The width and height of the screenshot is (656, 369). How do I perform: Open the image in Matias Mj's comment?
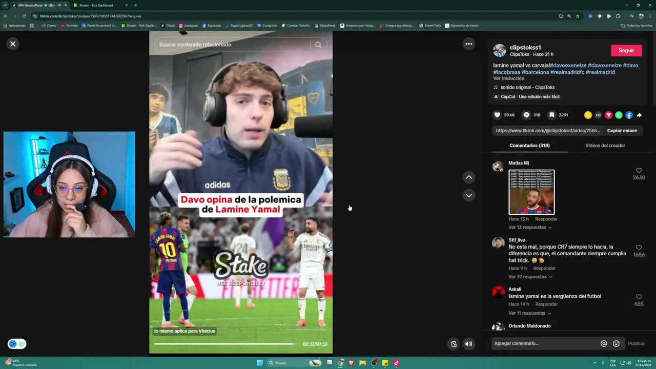click(x=531, y=192)
